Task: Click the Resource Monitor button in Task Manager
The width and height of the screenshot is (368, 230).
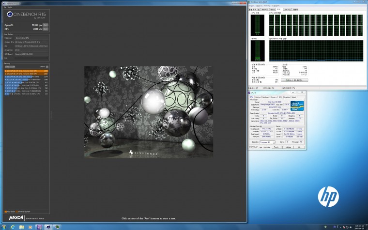Action: [294, 80]
